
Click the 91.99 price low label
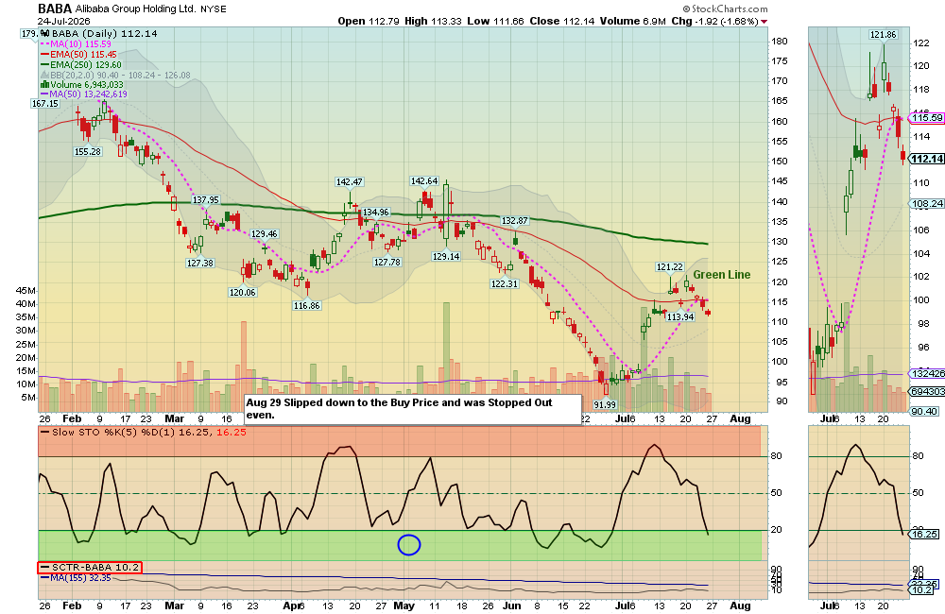[605, 404]
